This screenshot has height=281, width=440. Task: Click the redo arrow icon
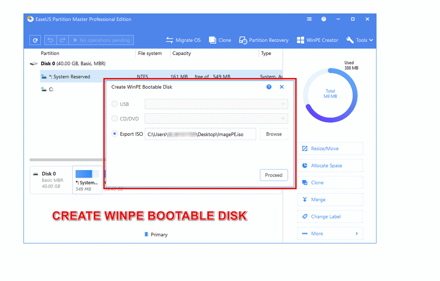(x=63, y=40)
